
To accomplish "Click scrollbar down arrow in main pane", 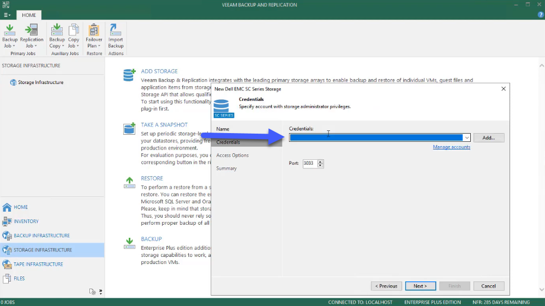I will (542, 289).
